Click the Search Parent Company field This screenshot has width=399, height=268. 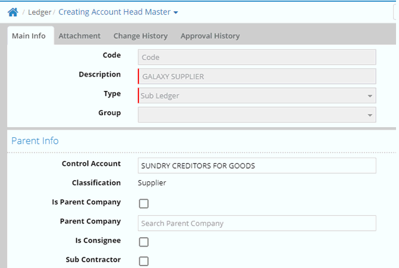pos(257,223)
